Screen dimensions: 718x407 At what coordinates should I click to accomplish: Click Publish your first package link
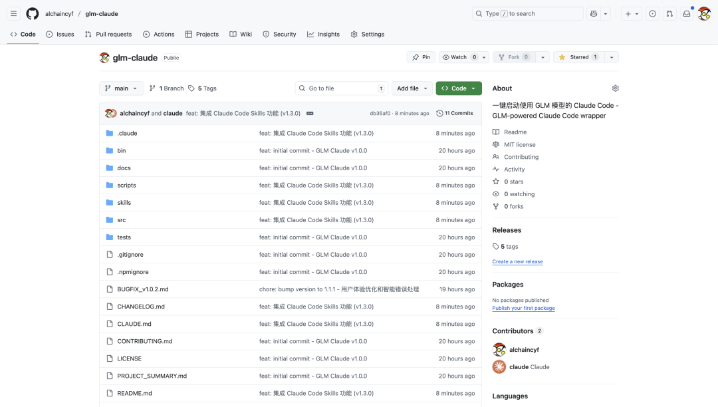tap(523, 308)
